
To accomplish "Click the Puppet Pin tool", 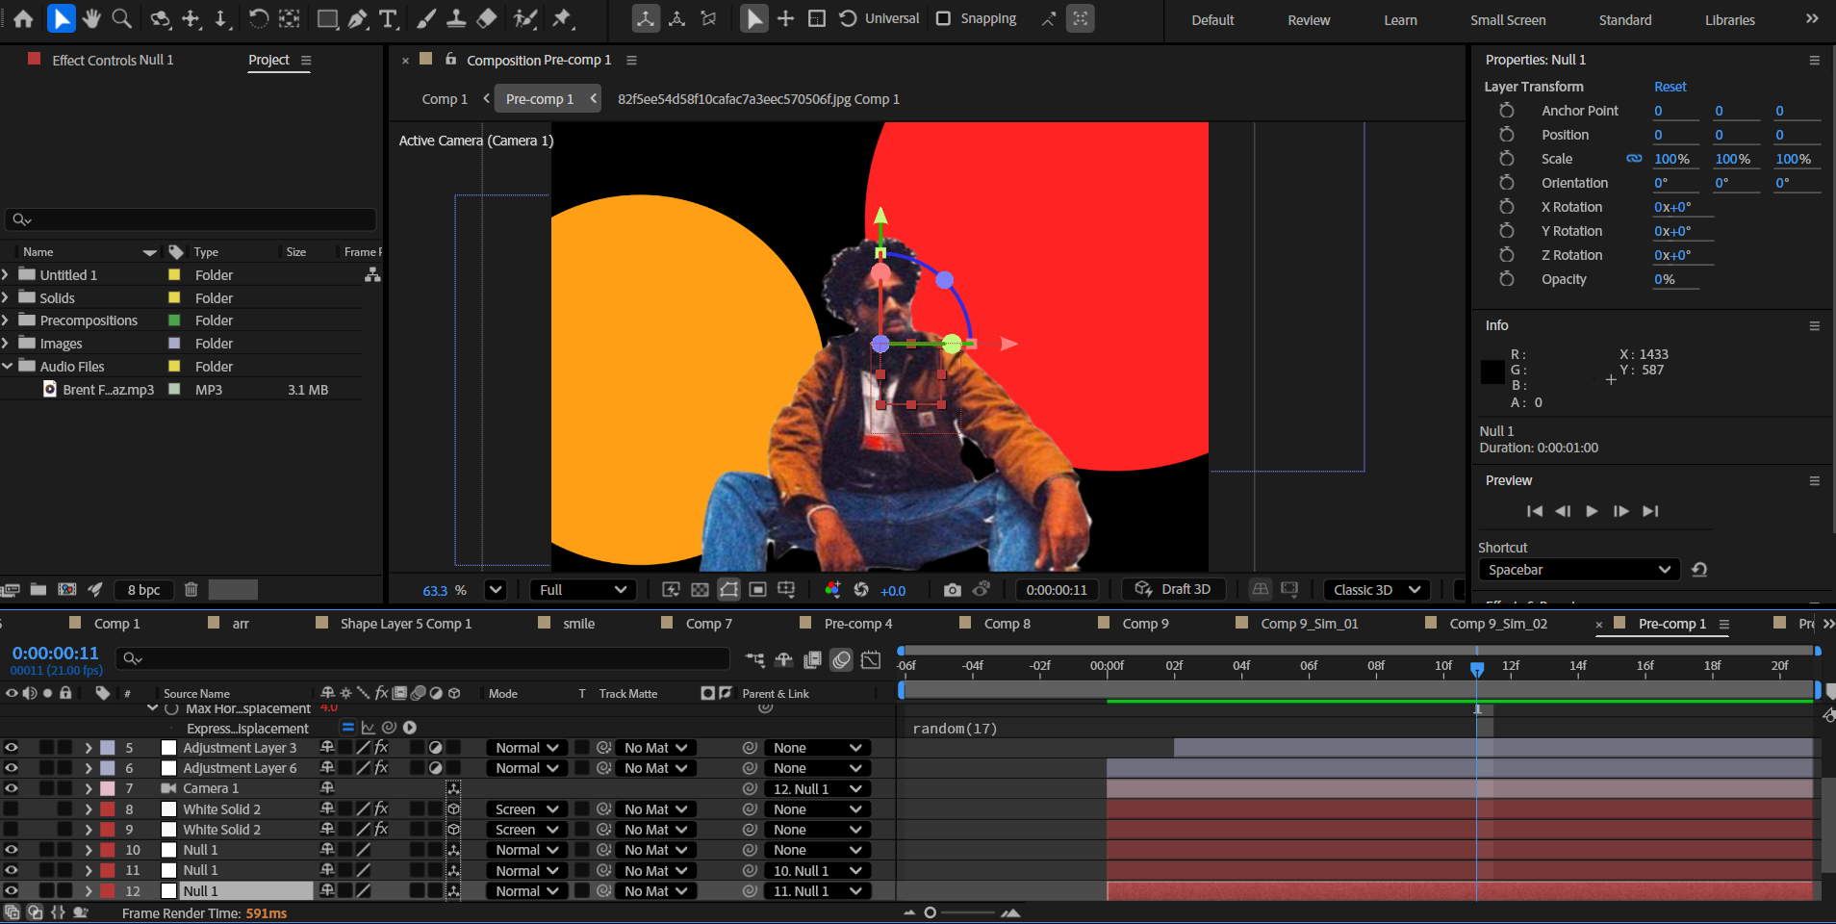I will (x=562, y=18).
